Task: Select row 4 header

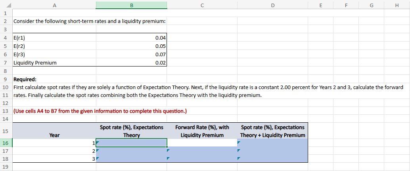Action: coord(6,38)
